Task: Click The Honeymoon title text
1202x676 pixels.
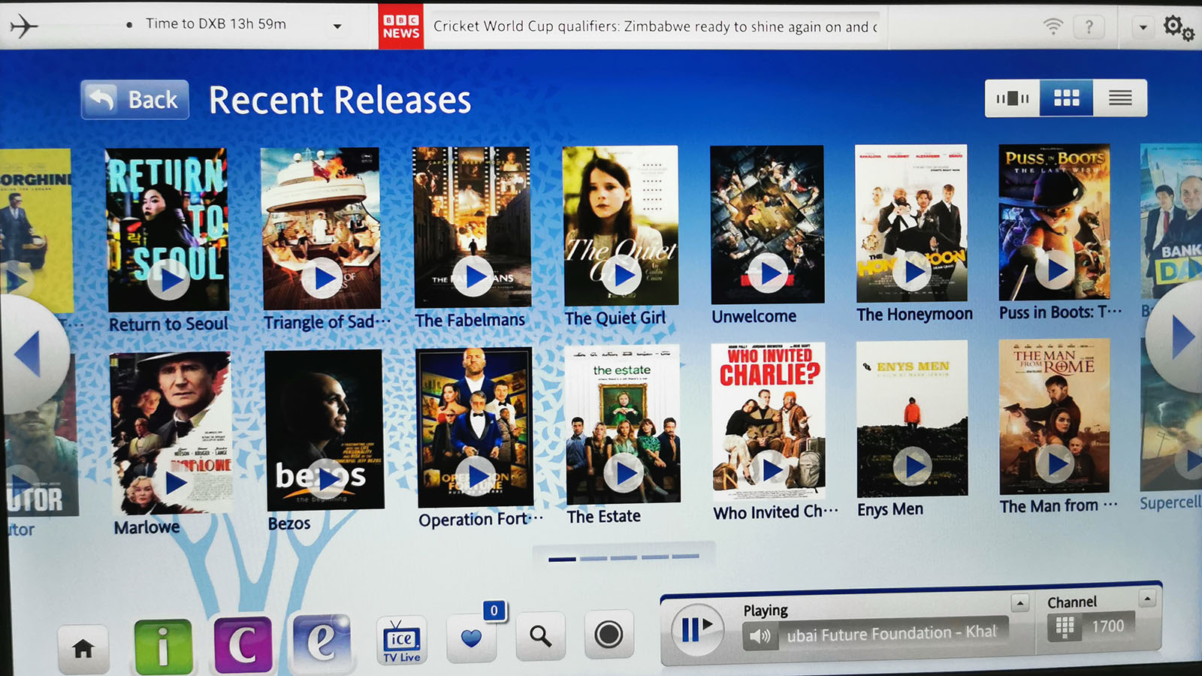Action: 914,314
